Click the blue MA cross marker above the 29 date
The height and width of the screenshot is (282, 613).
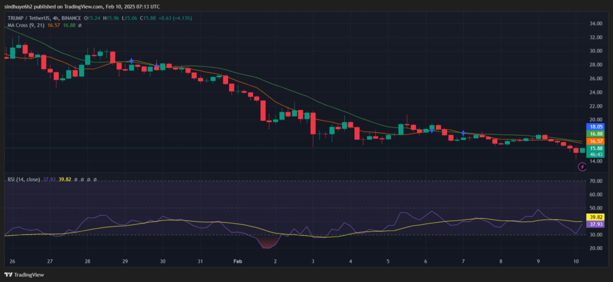(x=132, y=61)
